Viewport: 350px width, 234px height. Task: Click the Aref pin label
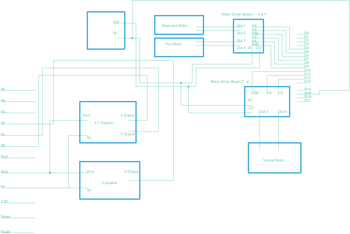click(307, 93)
